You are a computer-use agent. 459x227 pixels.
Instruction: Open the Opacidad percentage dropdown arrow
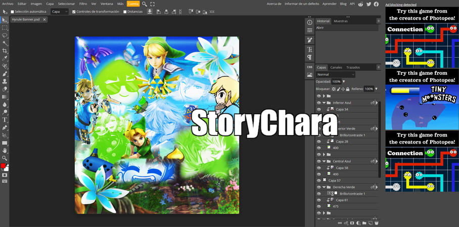(x=344, y=81)
